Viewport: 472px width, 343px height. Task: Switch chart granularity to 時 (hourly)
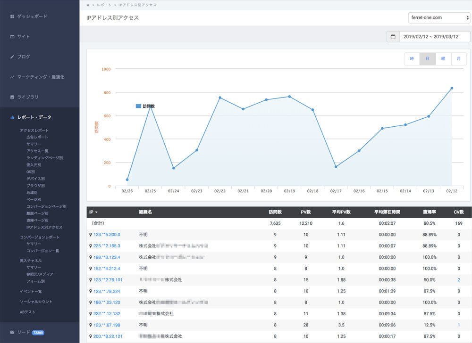[x=412, y=59]
